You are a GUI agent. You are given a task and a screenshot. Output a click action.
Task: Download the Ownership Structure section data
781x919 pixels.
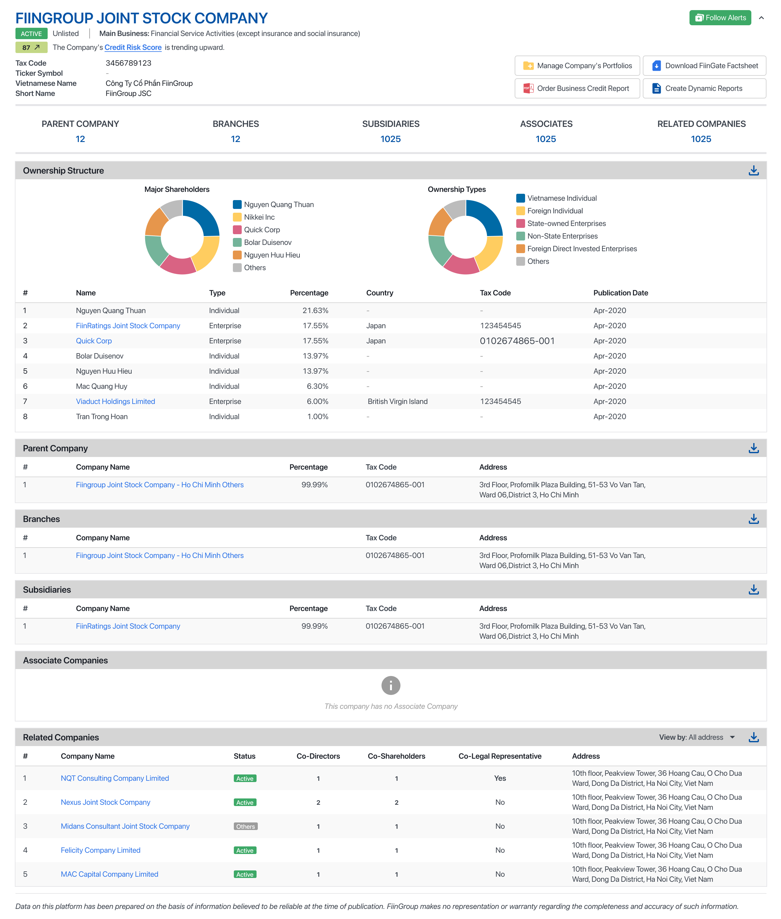point(753,170)
